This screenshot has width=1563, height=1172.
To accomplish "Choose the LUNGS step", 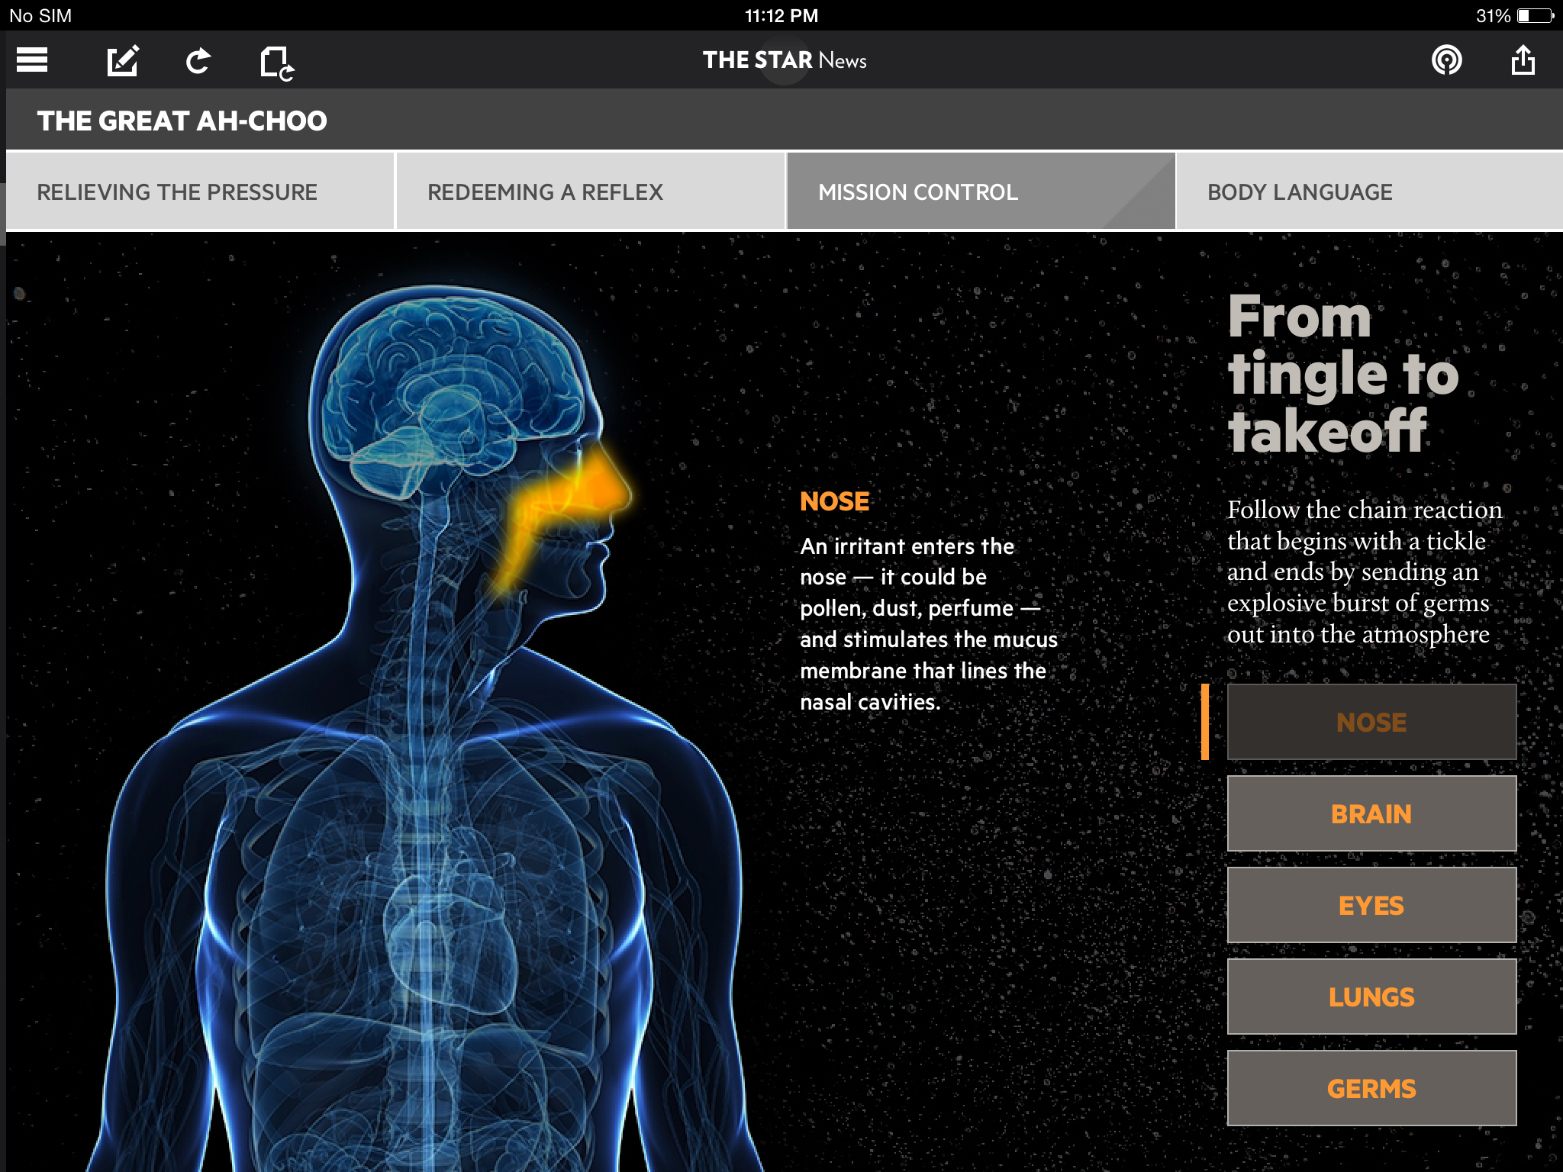I will pyautogui.click(x=1371, y=997).
